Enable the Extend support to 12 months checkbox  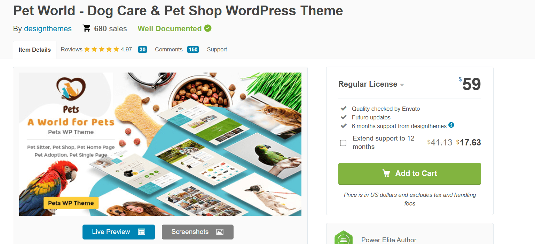343,143
